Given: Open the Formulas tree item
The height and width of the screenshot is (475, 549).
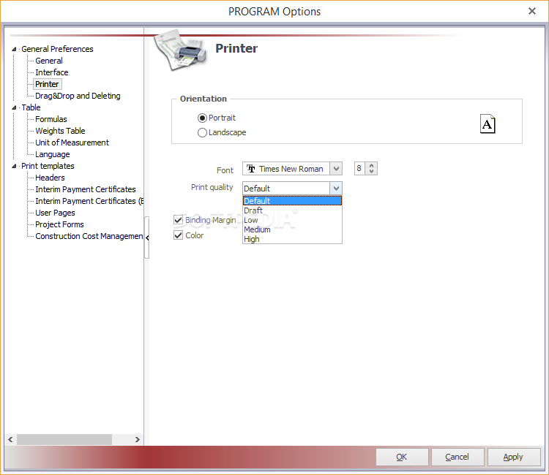Looking at the screenshot, I should point(51,119).
